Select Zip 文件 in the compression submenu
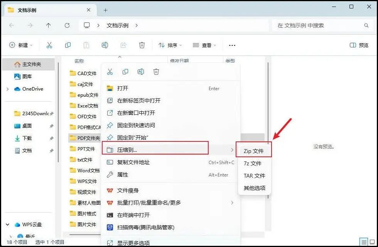The height and width of the screenshot is (247, 378). 254,150
